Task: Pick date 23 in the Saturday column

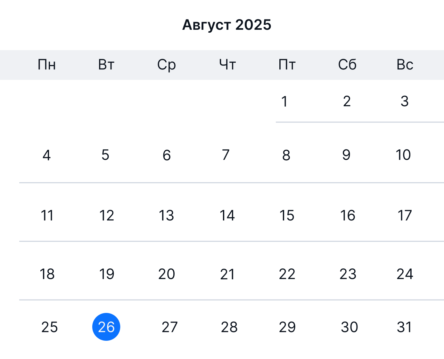Action: coord(348,274)
